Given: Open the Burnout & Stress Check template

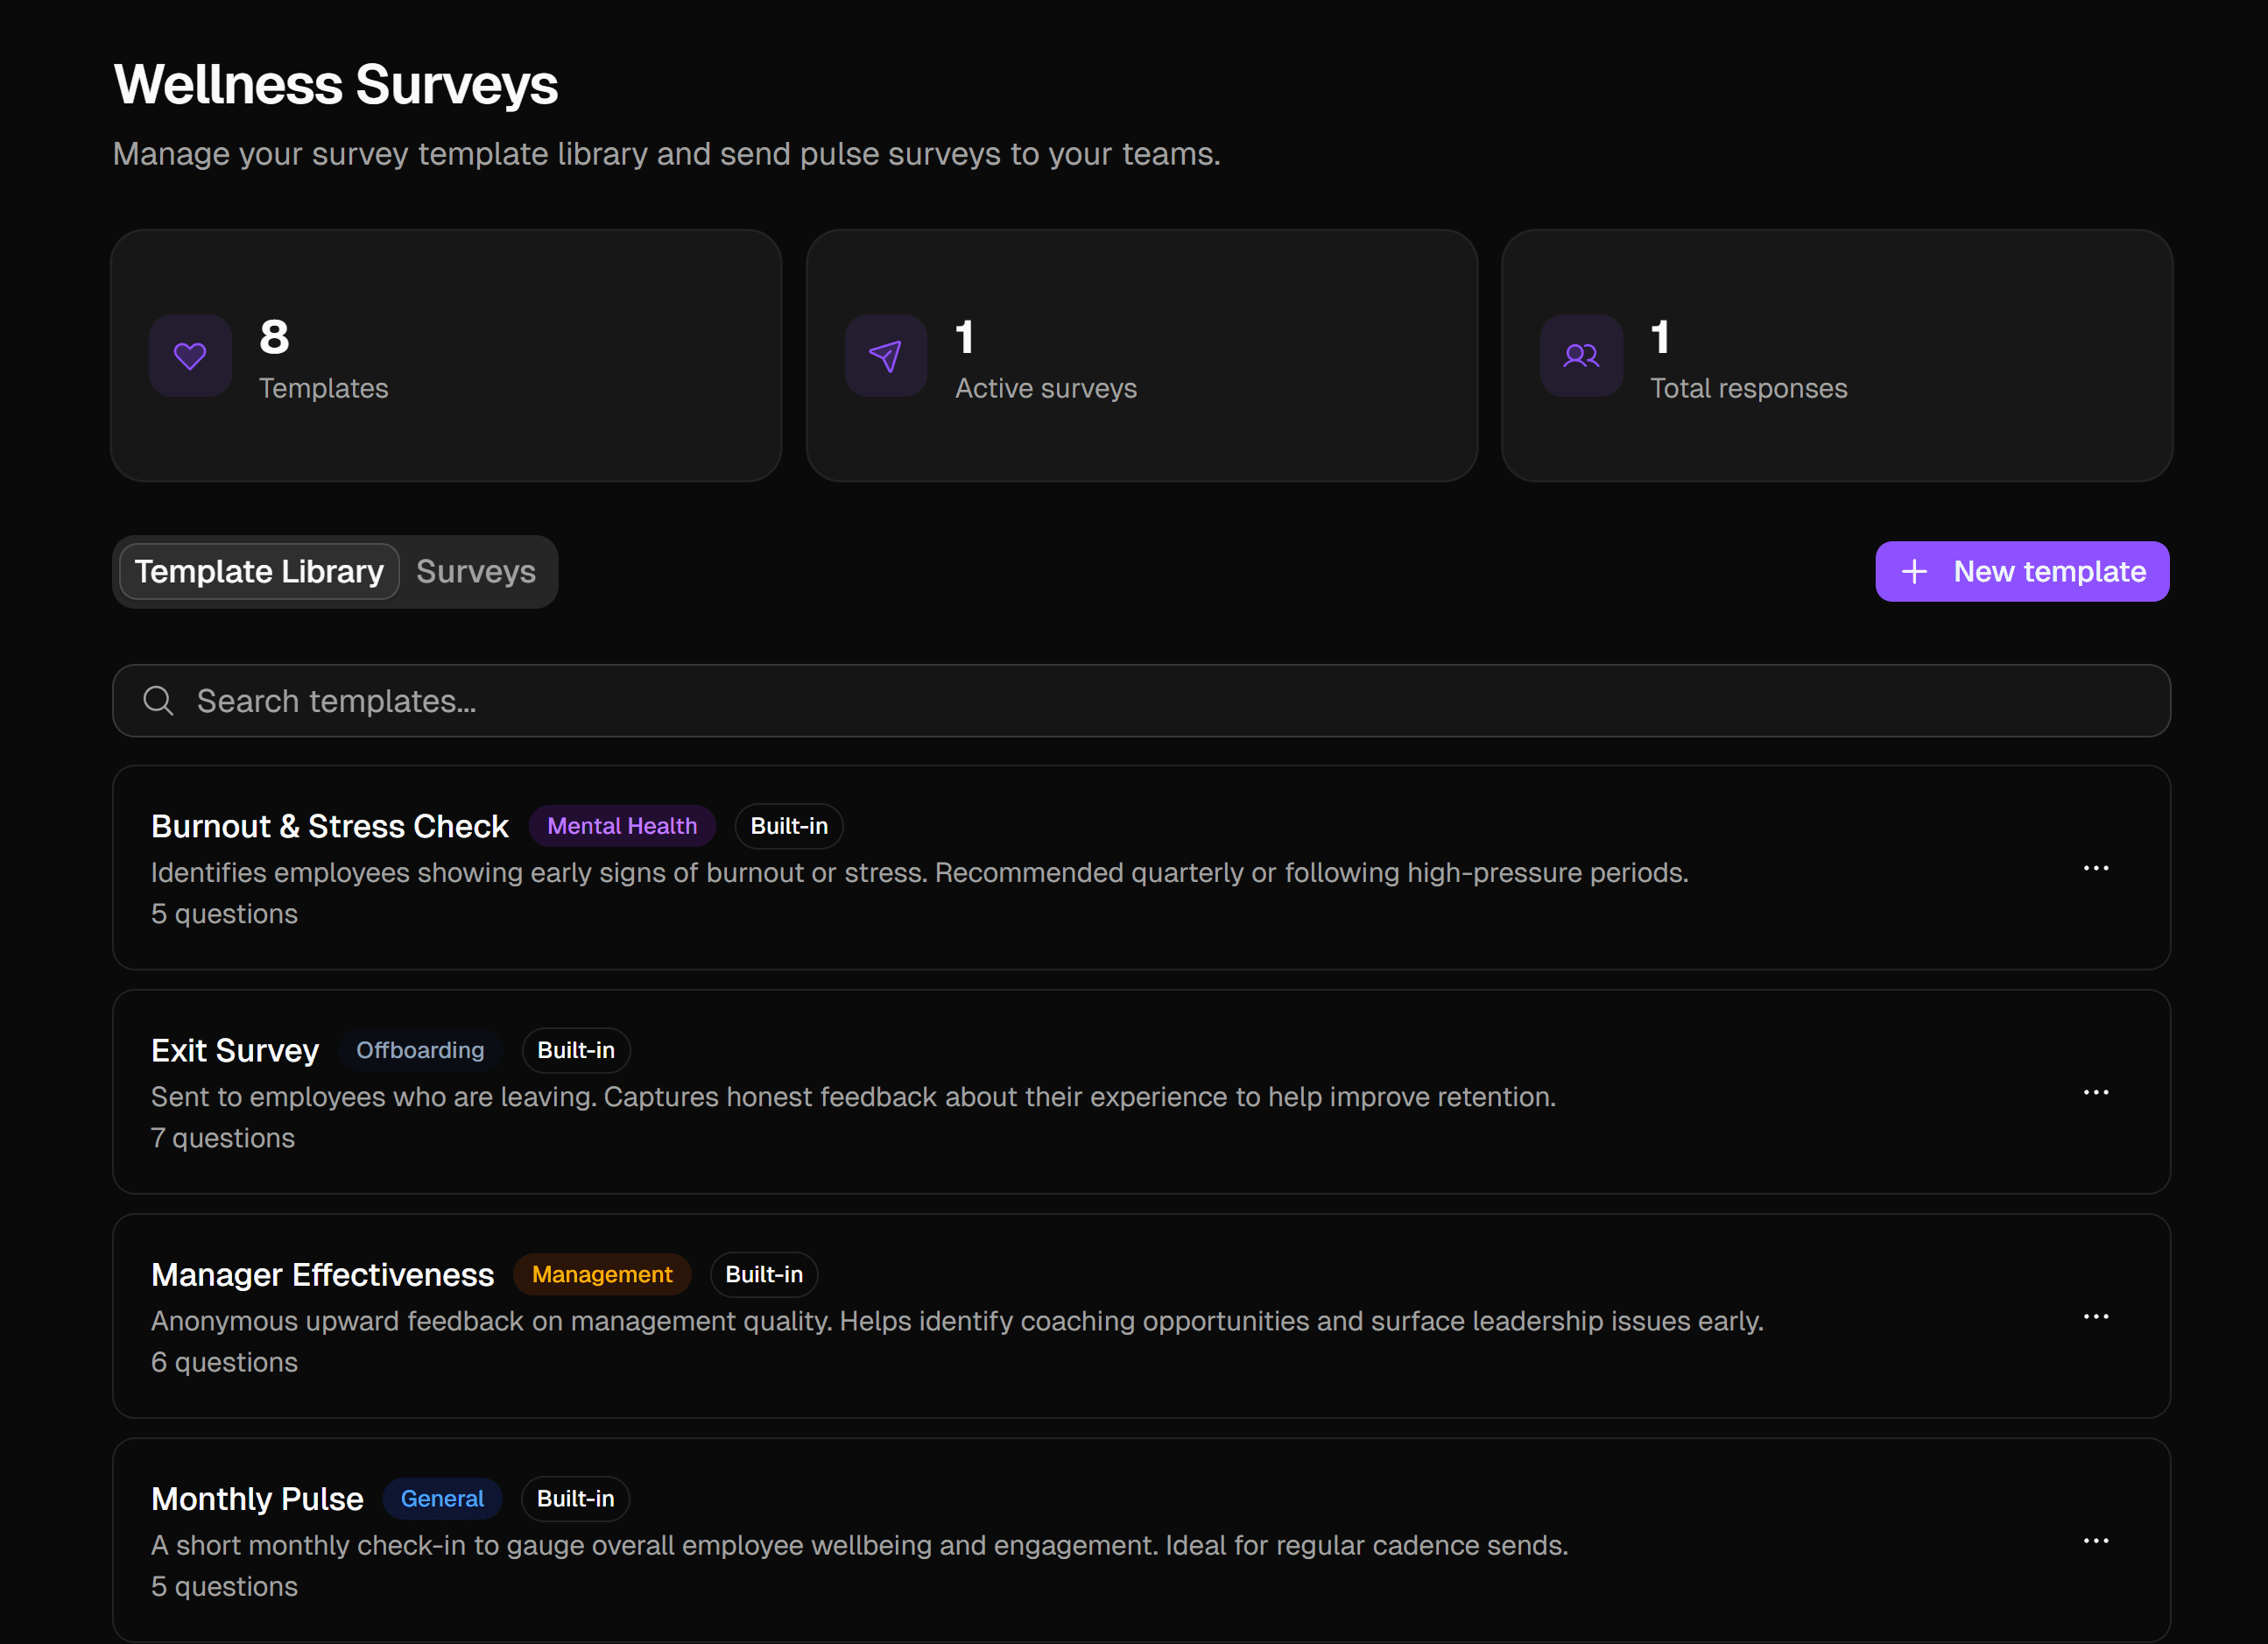Looking at the screenshot, I should [x=330, y=826].
